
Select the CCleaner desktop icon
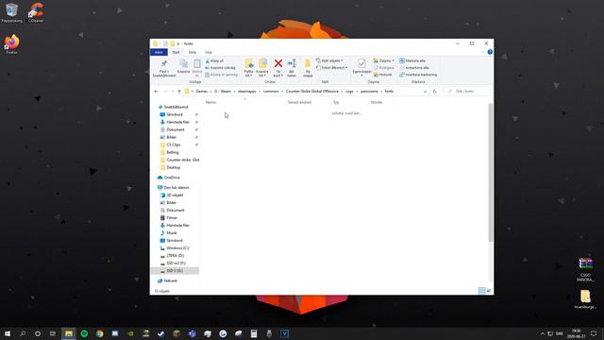click(36, 12)
